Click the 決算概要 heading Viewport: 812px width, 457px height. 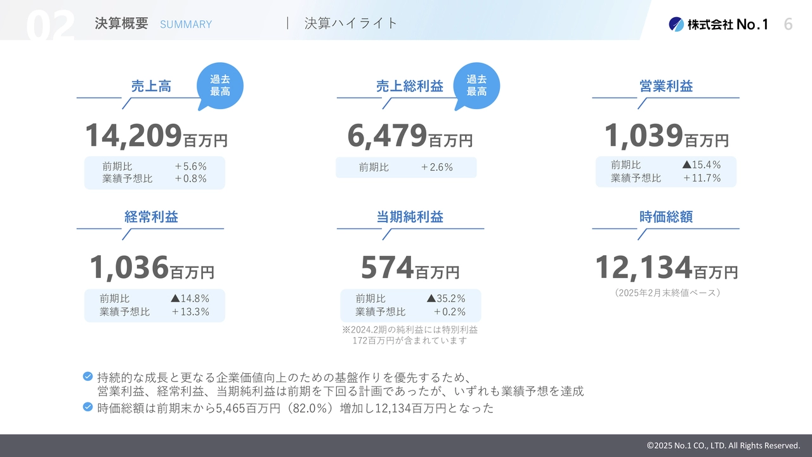coord(121,23)
